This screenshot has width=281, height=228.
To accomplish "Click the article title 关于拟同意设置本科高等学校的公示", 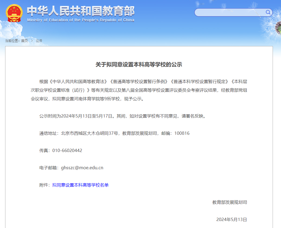I will (x=139, y=64).
